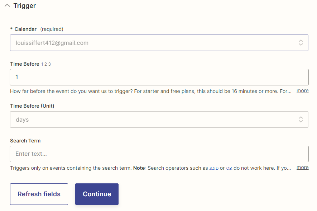Click the Calendar field up-down arrows icon
The image size is (317, 211).
pyautogui.click(x=301, y=43)
